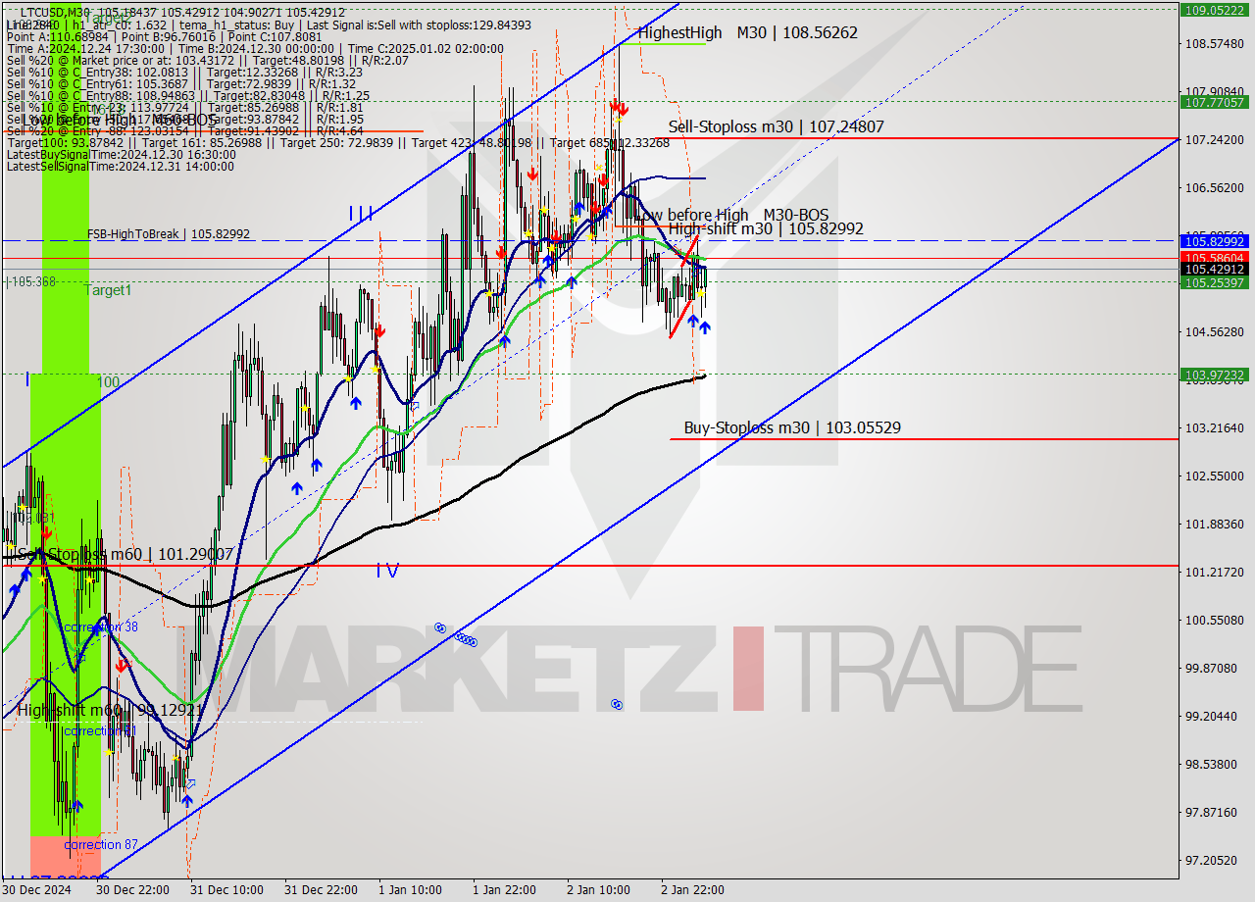Image resolution: width=1255 pixels, height=902 pixels.
Task: Click the 'LatestBuySignalTime:2024.12.30 16:30:00' line
Action: click(x=121, y=155)
